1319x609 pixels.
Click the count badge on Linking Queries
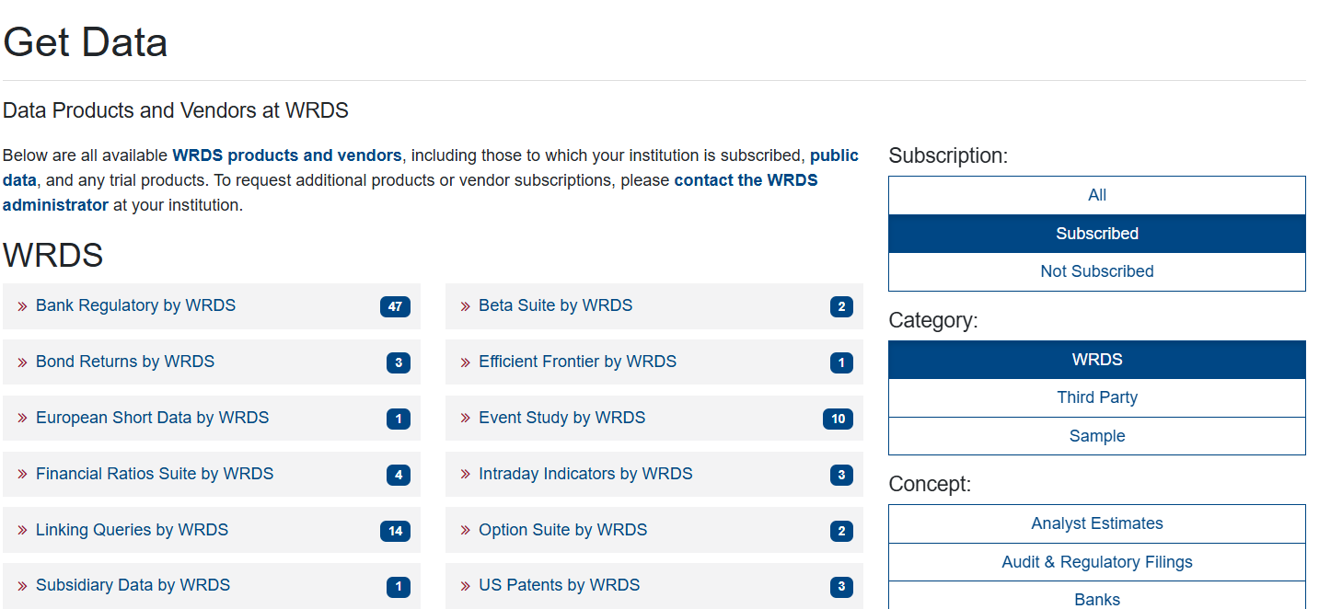(x=395, y=531)
